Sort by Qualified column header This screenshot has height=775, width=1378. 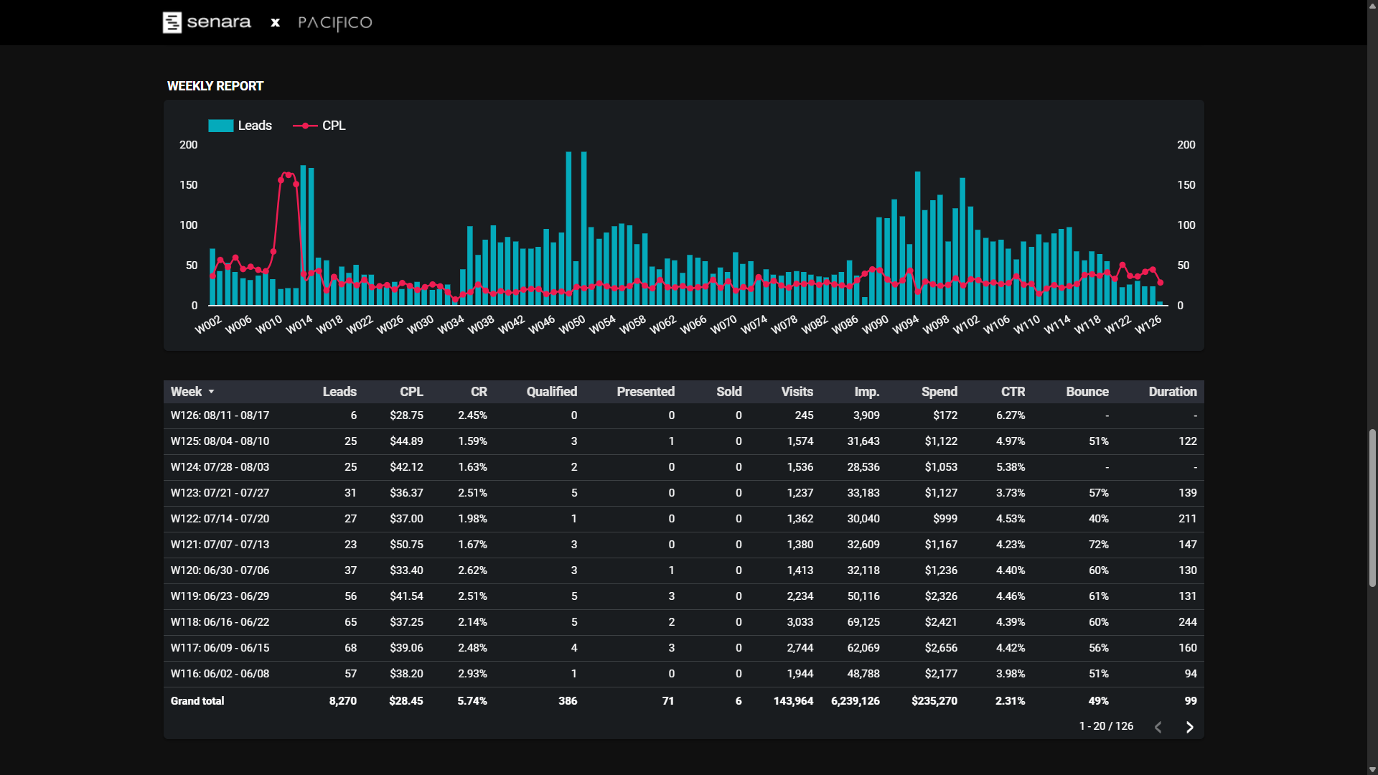tap(551, 392)
